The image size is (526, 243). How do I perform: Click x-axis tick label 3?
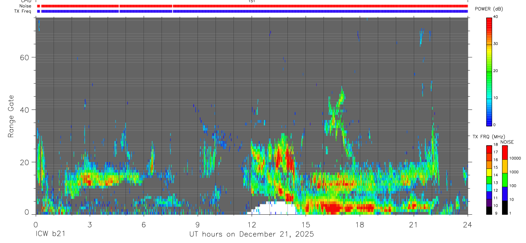pyautogui.click(x=90, y=225)
